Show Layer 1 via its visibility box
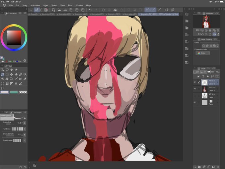This screenshot has width=225, height=169. (195, 96)
